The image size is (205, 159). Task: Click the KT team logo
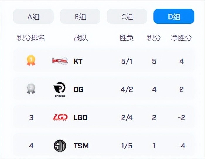point(60,61)
